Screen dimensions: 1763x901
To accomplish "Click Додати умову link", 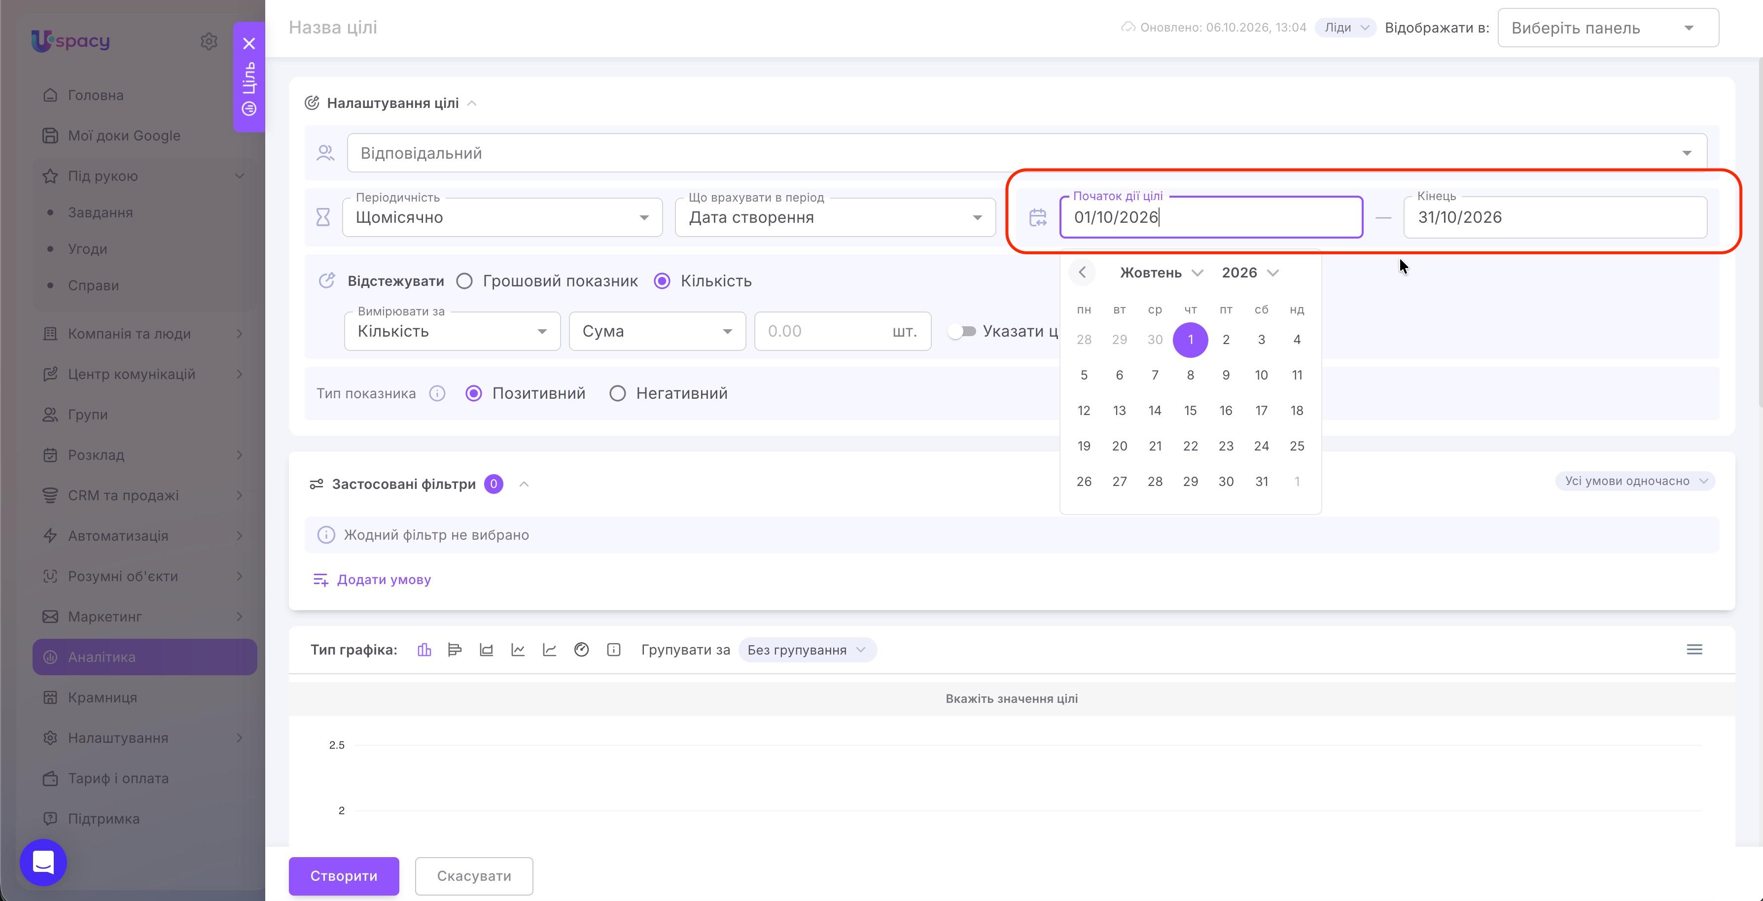I will click(372, 580).
